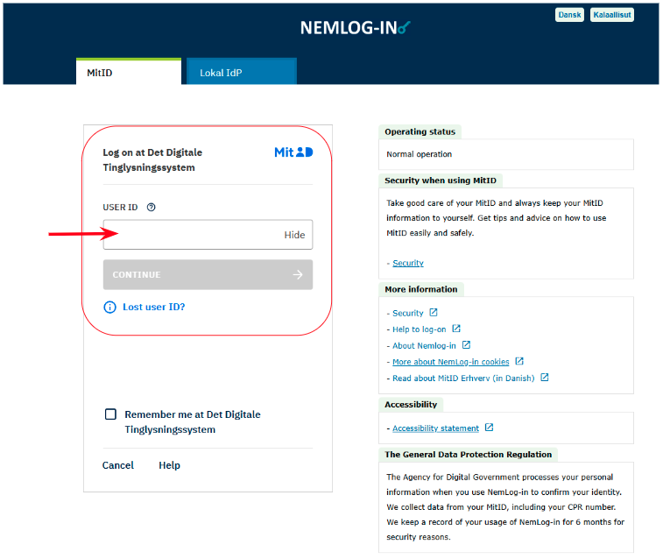The height and width of the screenshot is (559, 663).
Task: Click the NEMLOG-IN logo in header
Action: coord(356,28)
